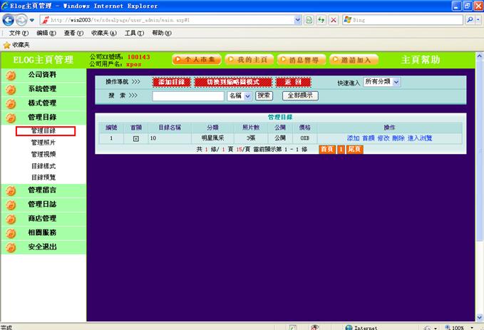The height and width of the screenshot is (330, 484).
Task: Click the Favorites star icon (收藏夹)
Action: point(6,44)
